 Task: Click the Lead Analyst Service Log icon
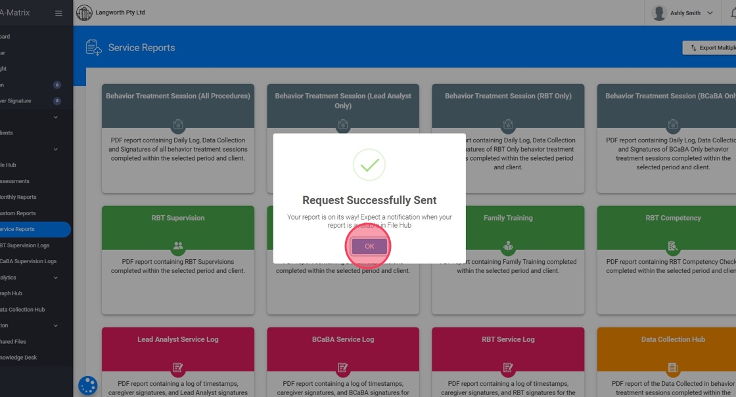click(x=178, y=367)
